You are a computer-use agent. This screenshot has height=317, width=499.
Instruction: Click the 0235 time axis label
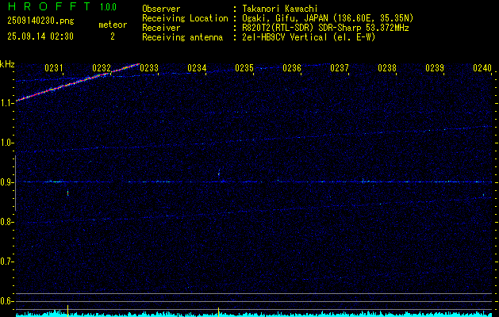pyautogui.click(x=244, y=67)
